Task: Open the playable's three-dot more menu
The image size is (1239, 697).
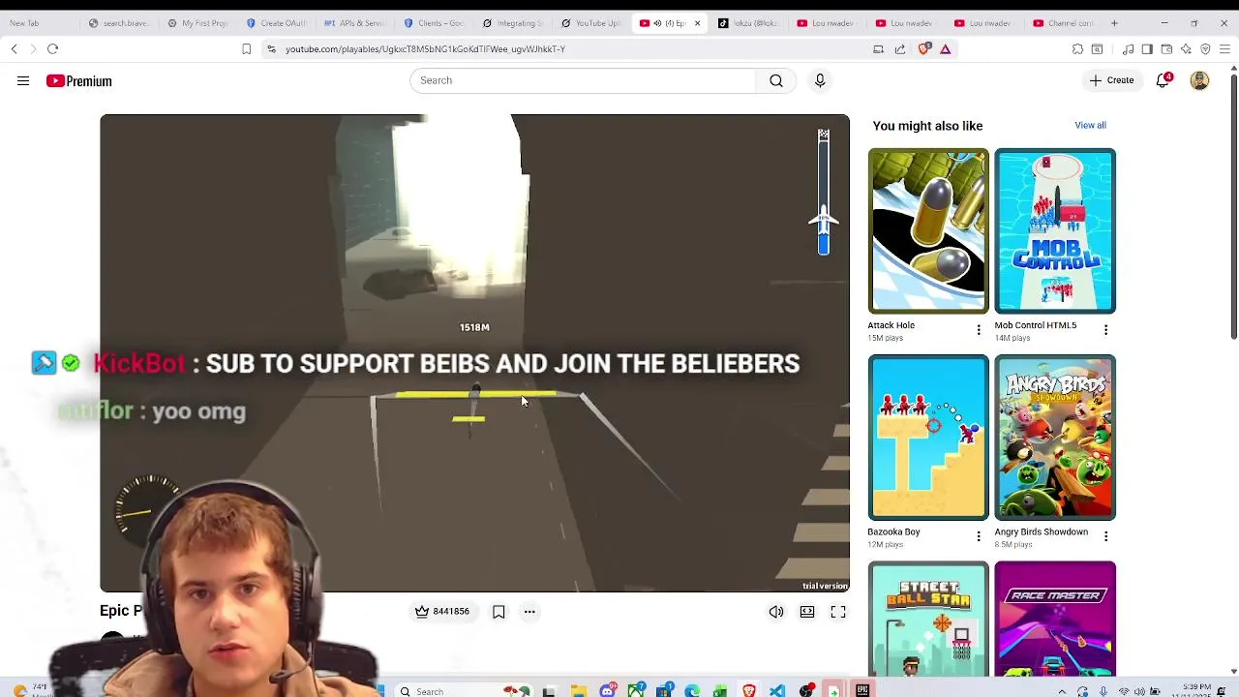Action: click(529, 612)
